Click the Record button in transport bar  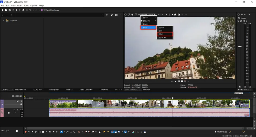click(26, 132)
